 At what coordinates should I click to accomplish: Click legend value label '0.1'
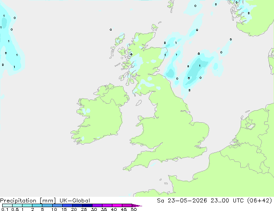[x=5, y=209]
